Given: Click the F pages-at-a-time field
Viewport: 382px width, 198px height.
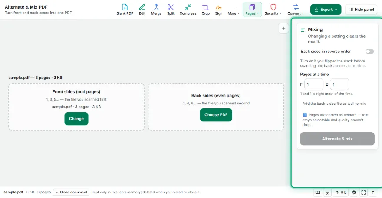Looking at the screenshot, I should pyautogui.click(x=314, y=84).
